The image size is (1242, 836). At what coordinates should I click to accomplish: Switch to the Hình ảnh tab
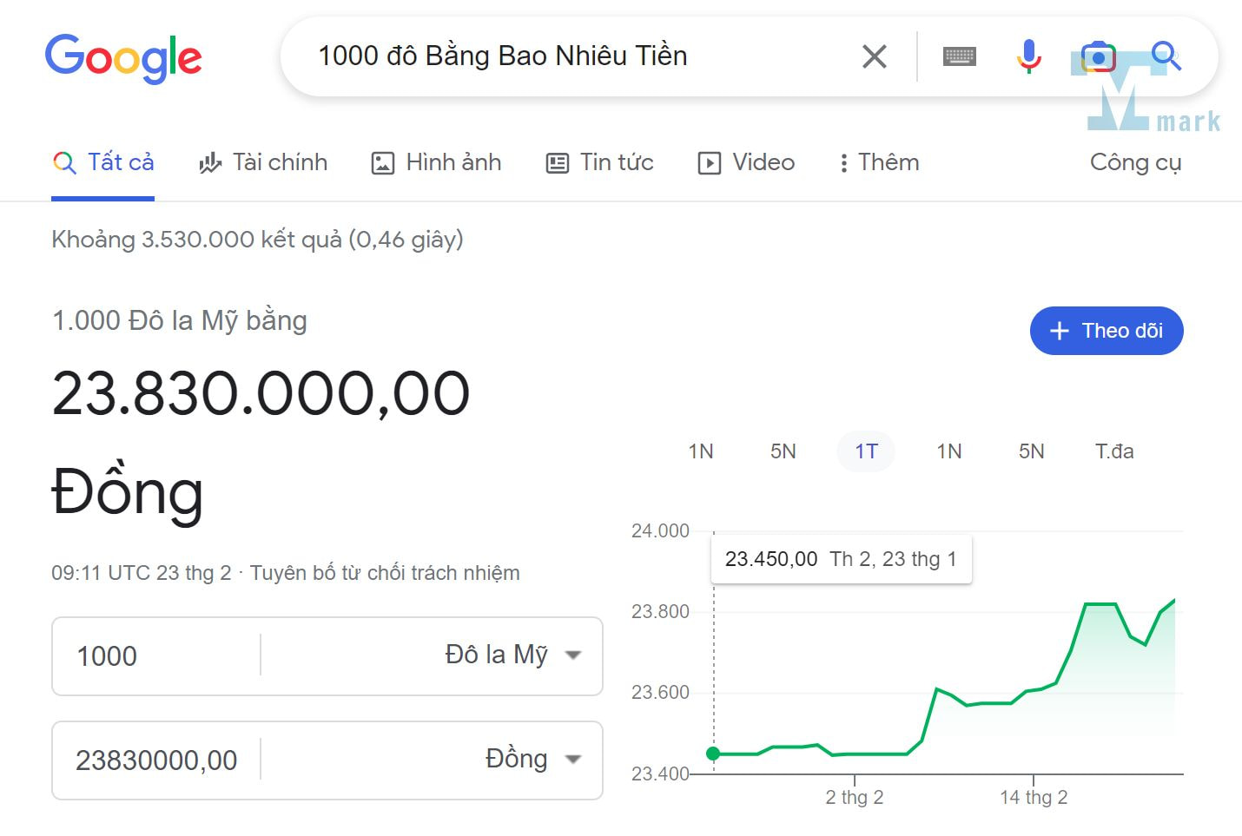[x=436, y=162]
